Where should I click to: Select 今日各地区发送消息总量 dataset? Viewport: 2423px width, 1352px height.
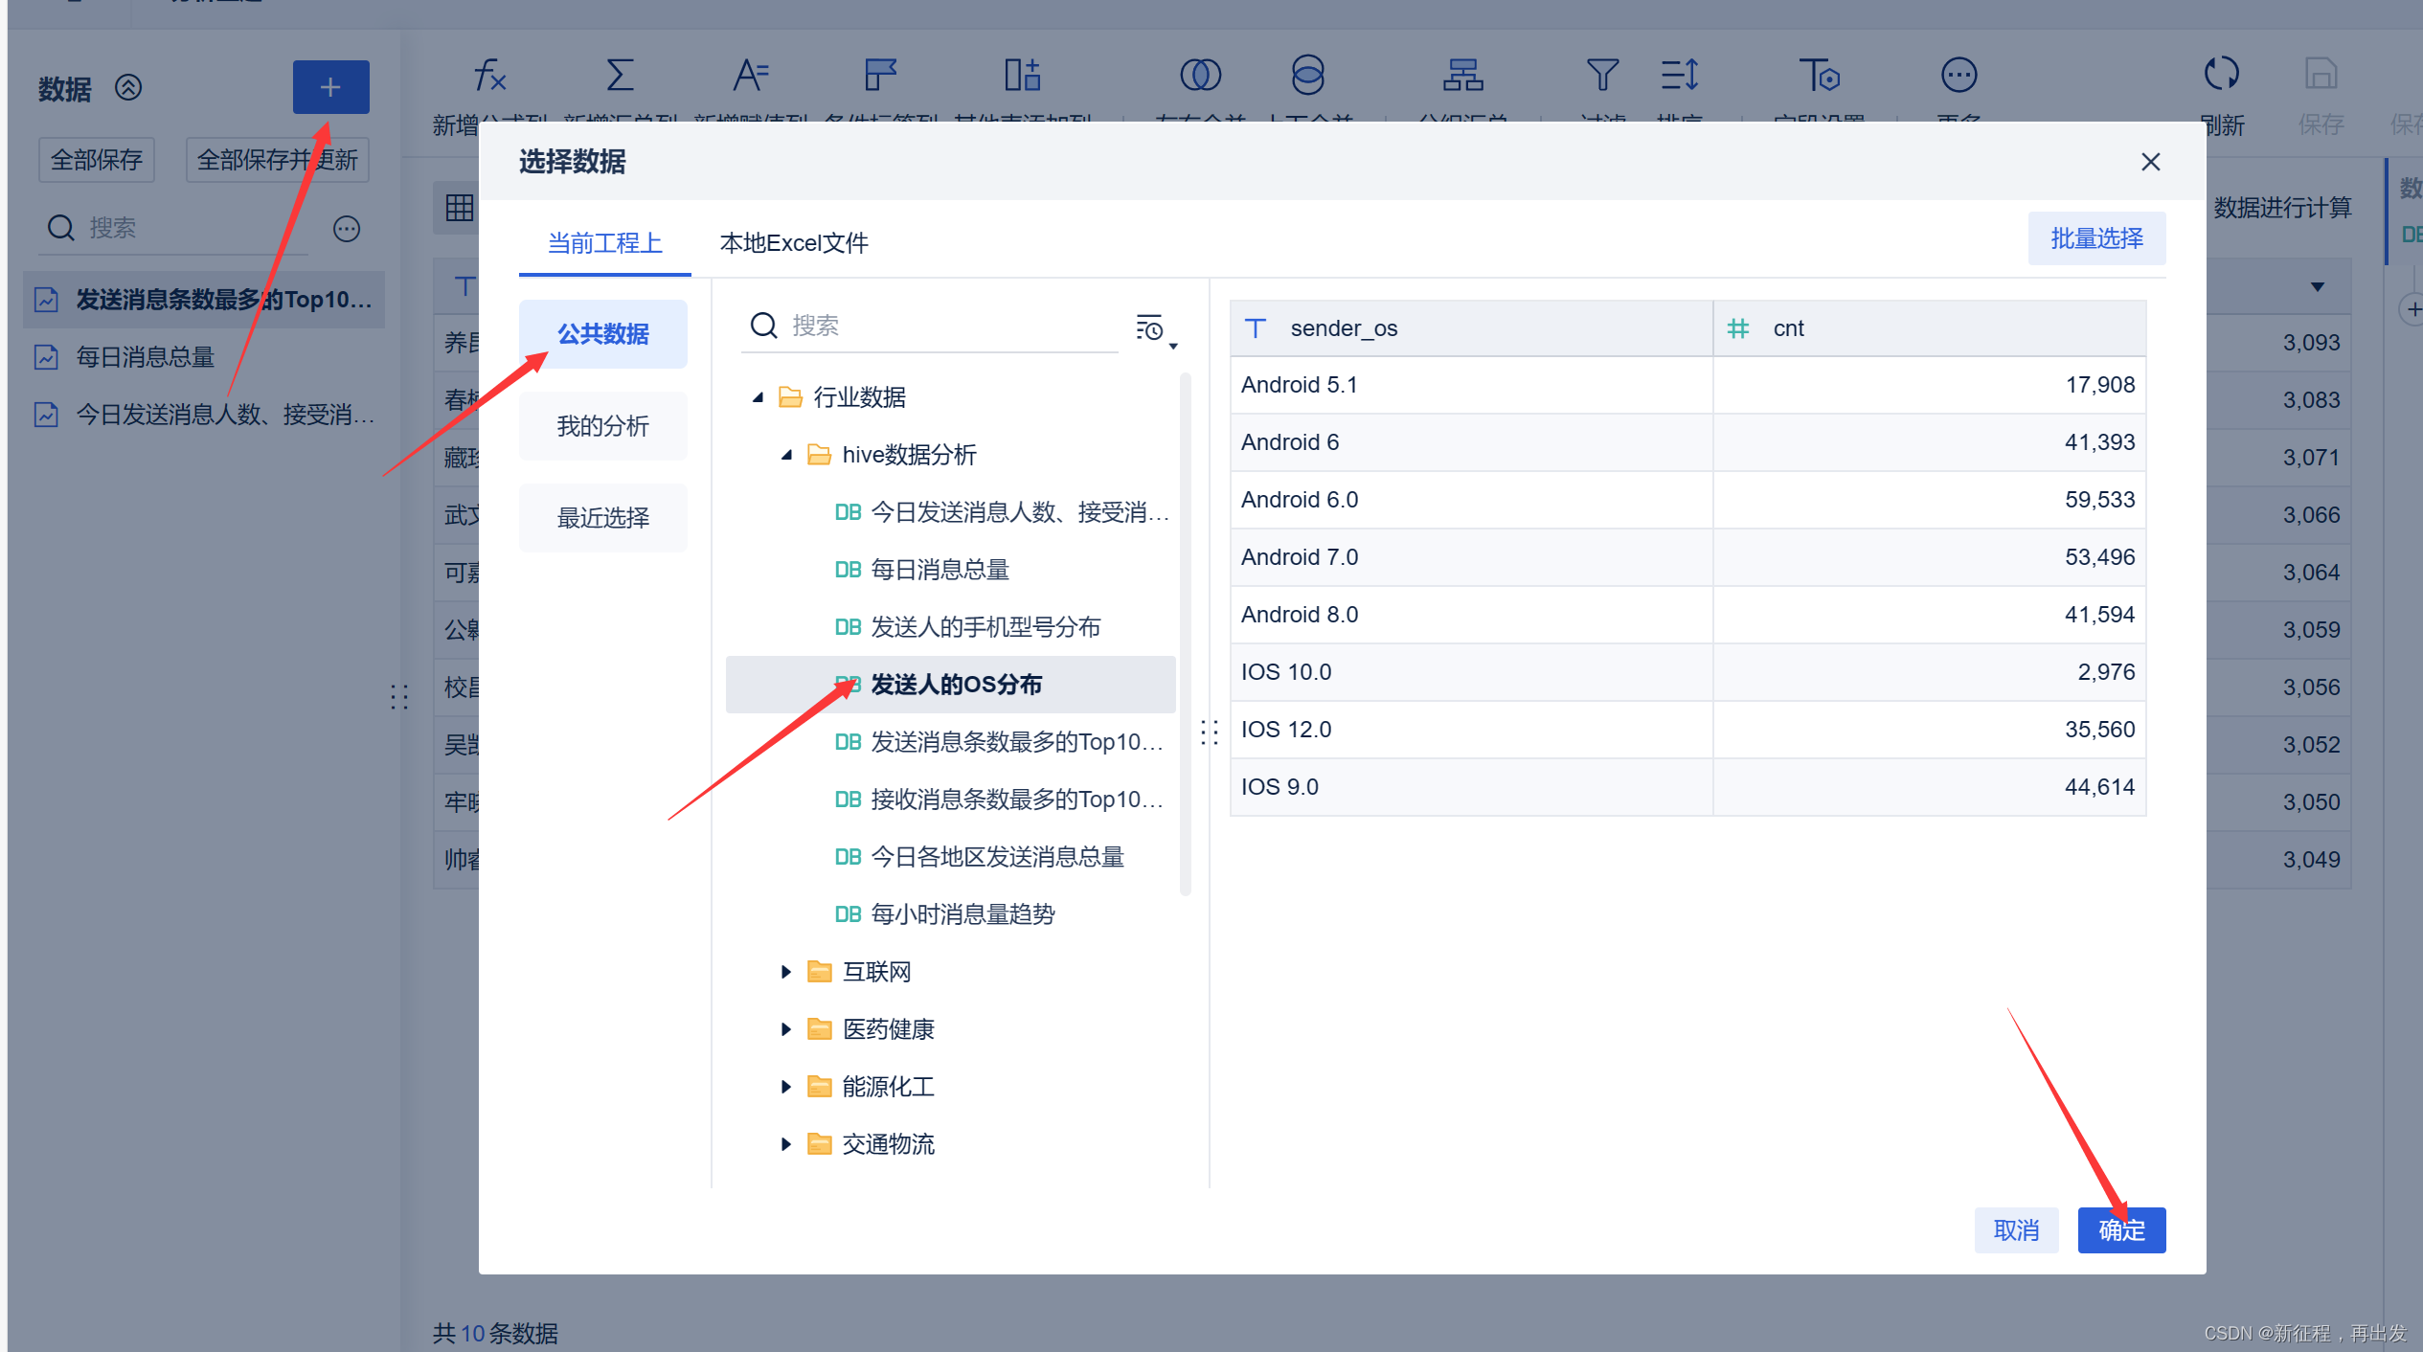click(951, 857)
